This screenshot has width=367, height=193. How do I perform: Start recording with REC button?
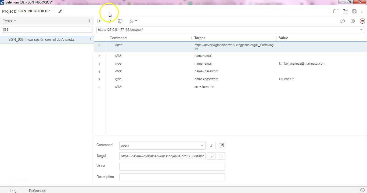click(362, 21)
